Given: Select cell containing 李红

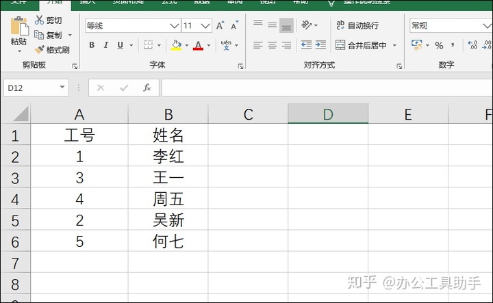Looking at the screenshot, I should pyautogui.click(x=168, y=157).
